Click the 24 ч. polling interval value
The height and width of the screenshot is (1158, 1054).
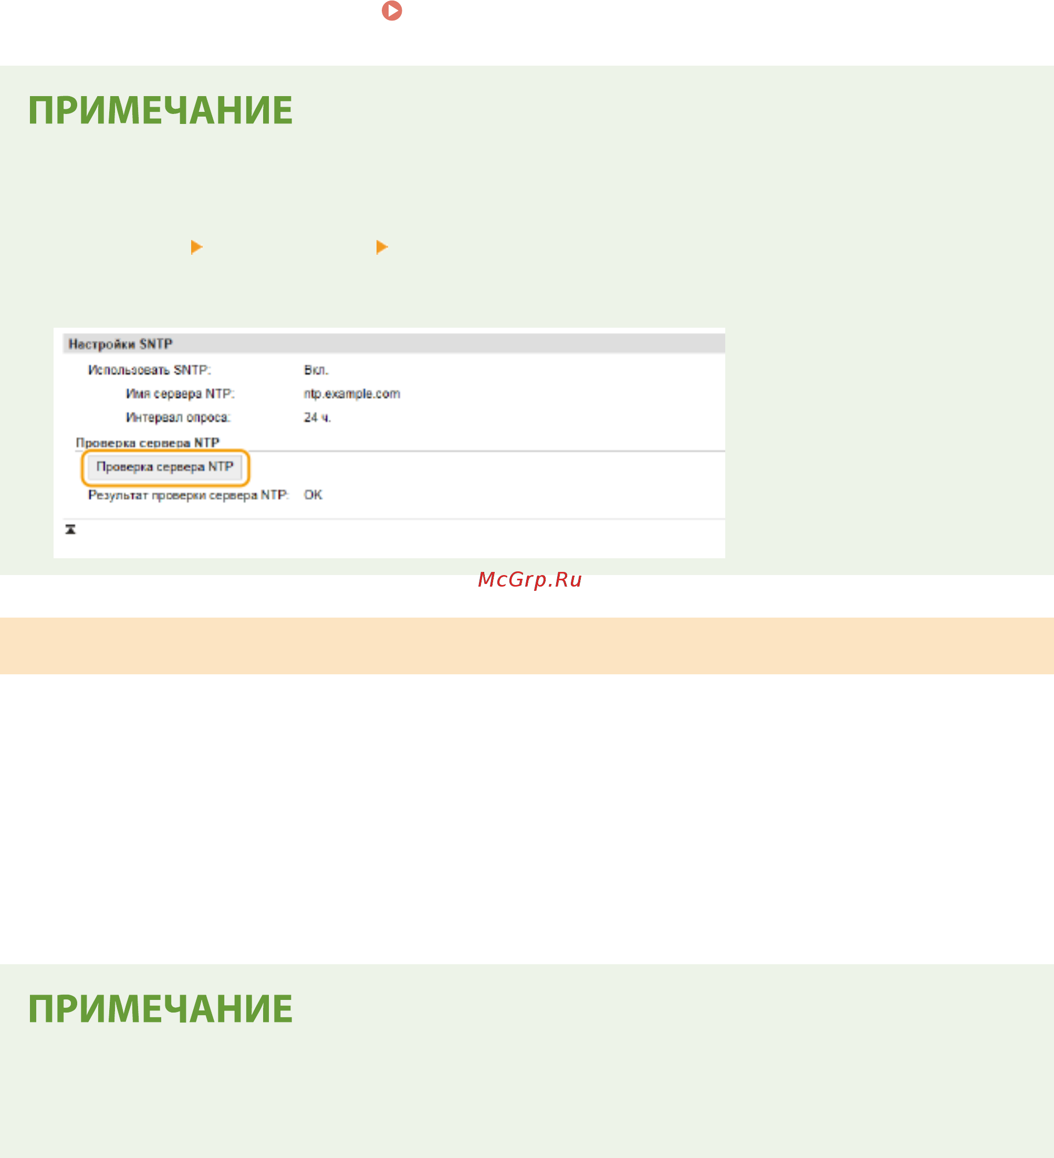(x=317, y=417)
